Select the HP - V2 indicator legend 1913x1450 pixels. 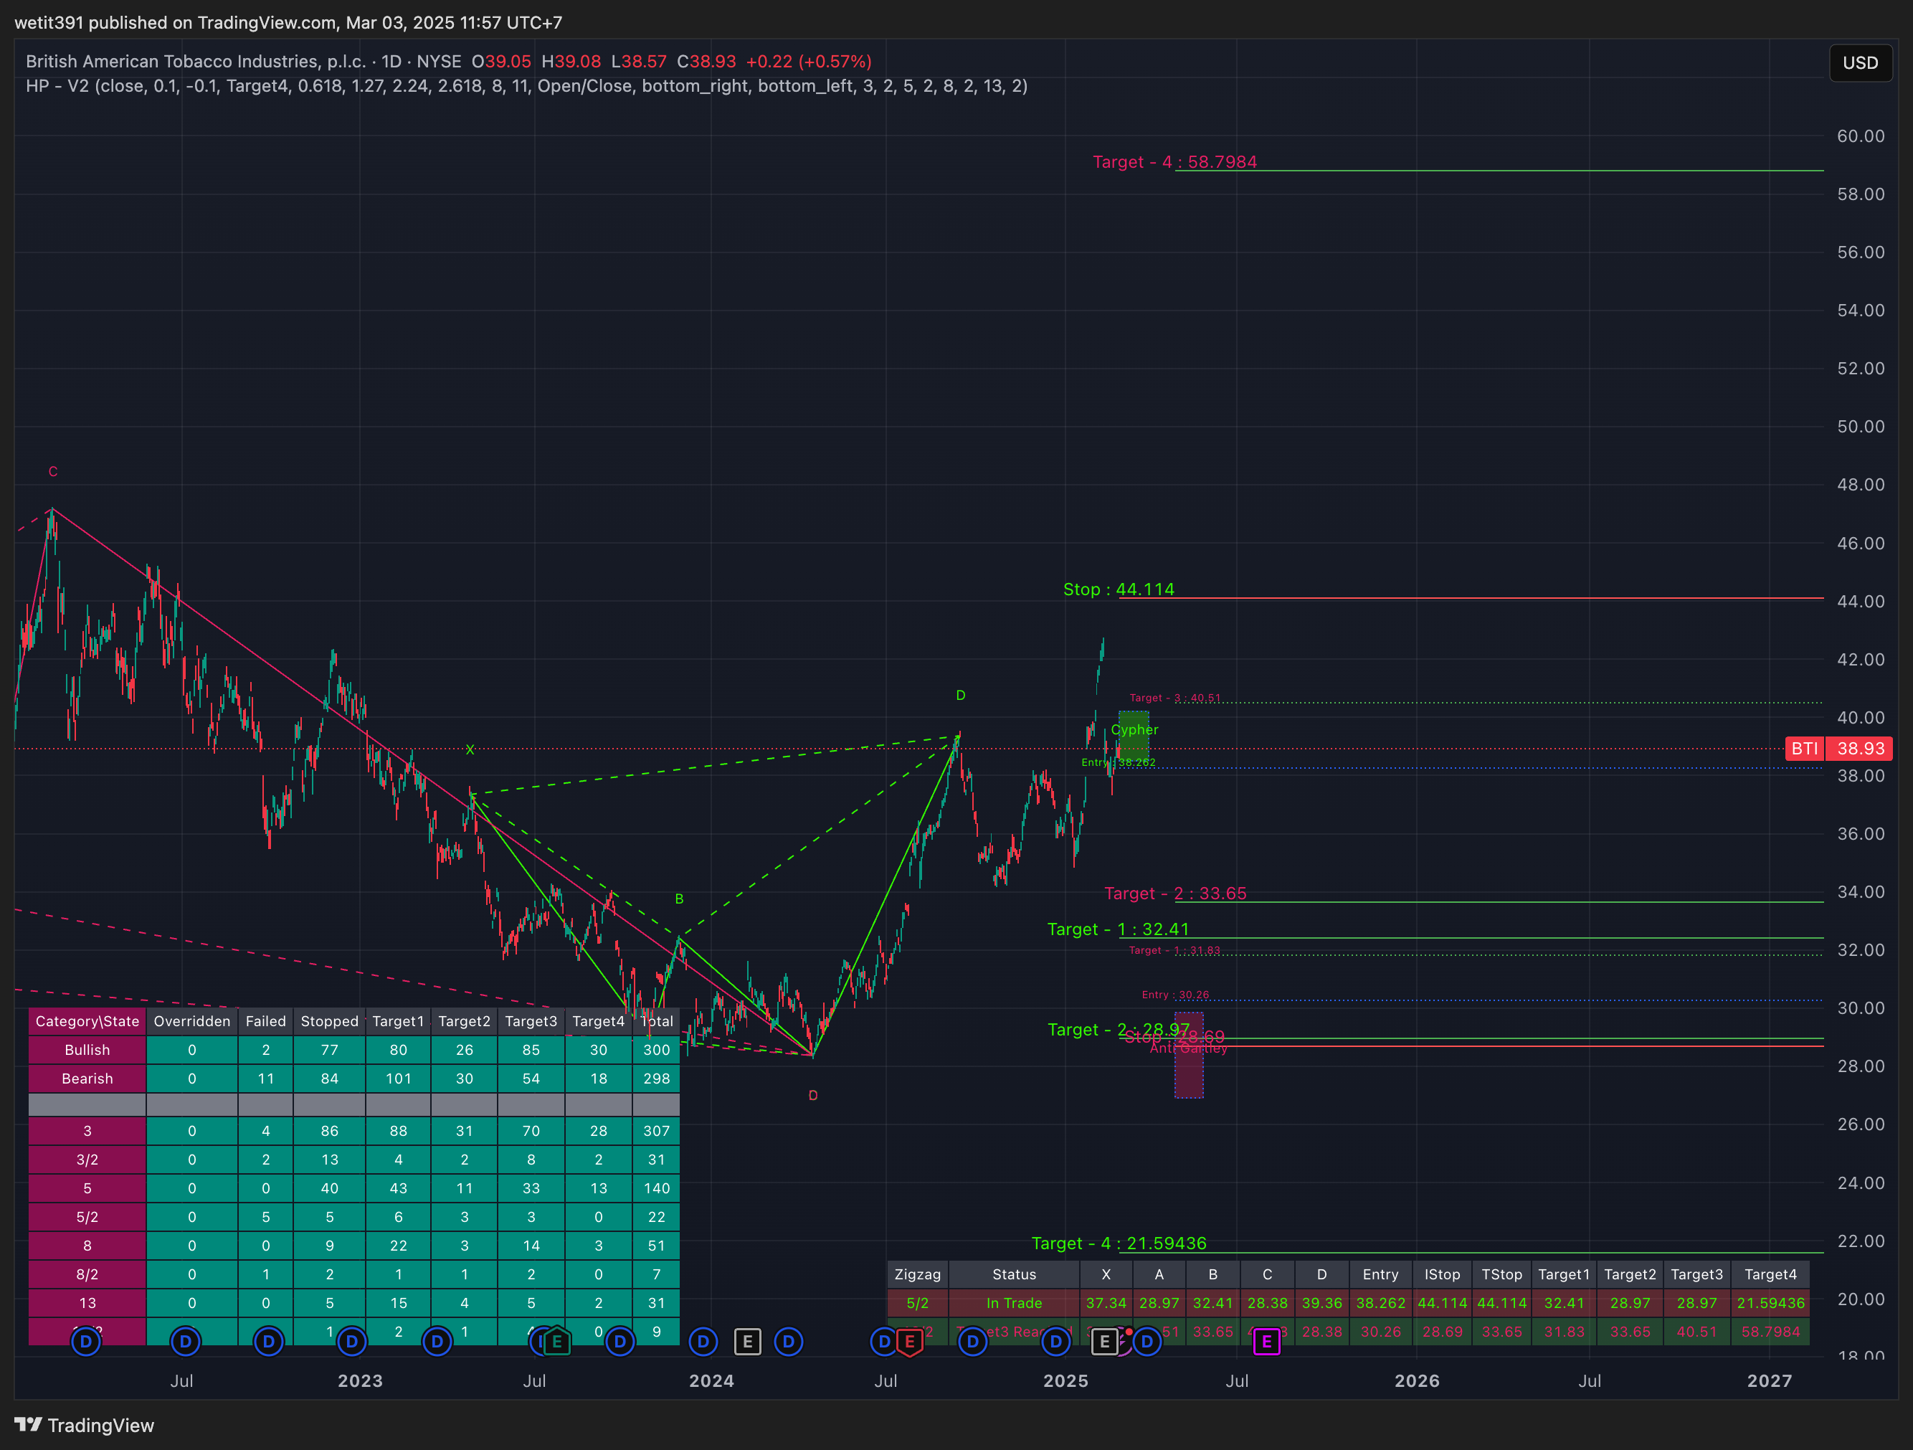click(x=527, y=85)
